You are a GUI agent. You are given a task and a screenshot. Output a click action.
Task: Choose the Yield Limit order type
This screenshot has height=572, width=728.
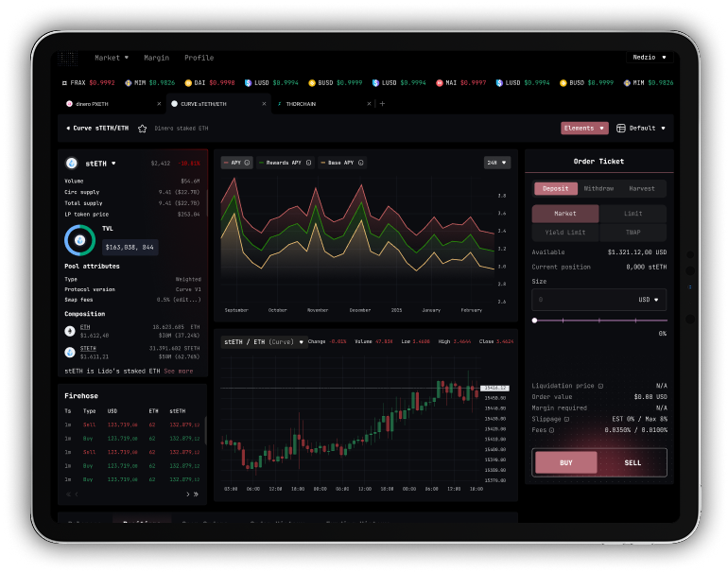tap(565, 233)
